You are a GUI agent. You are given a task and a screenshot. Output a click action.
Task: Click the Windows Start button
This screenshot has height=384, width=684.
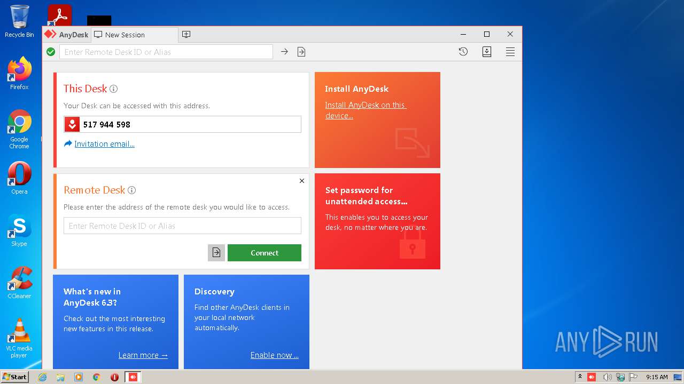tap(14, 377)
